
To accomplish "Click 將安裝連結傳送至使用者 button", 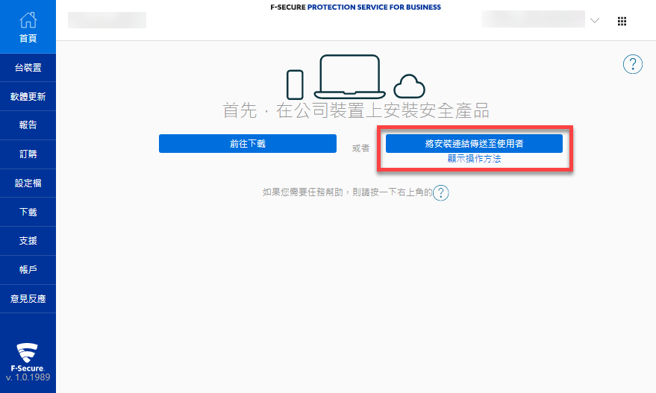I will [474, 144].
